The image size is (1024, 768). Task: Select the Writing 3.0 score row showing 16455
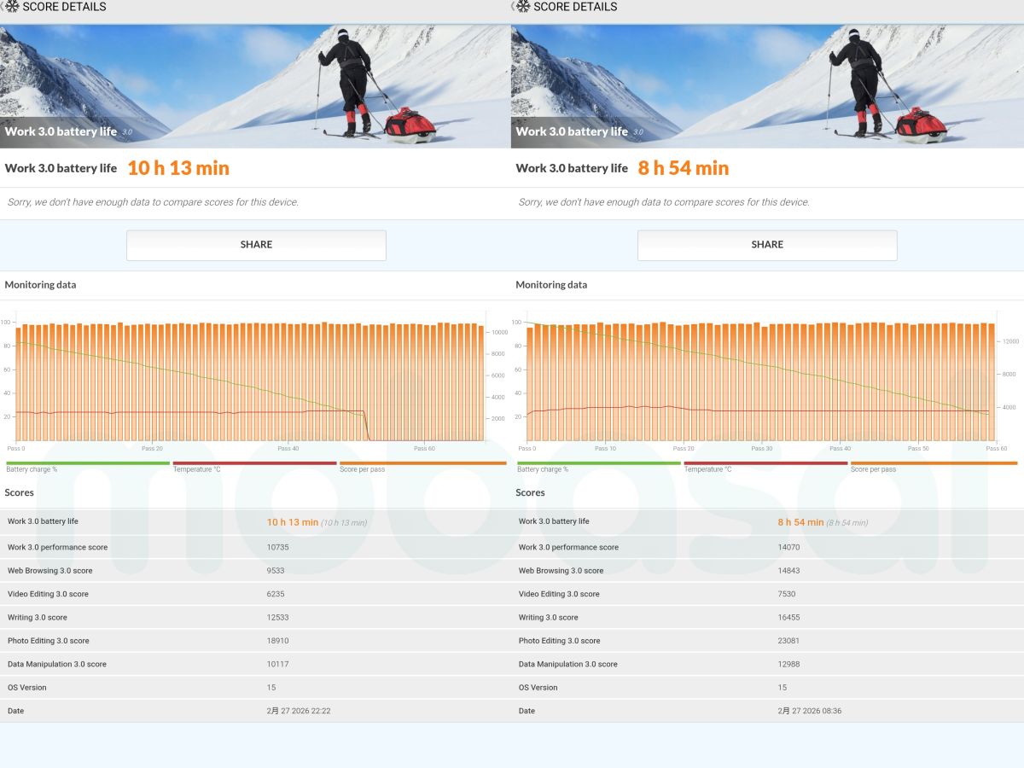click(x=767, y=618)
